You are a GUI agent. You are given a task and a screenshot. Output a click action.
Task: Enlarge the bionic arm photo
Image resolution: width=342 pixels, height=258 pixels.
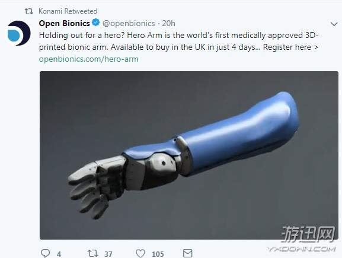pyautogui.click(x=189, y=155)
